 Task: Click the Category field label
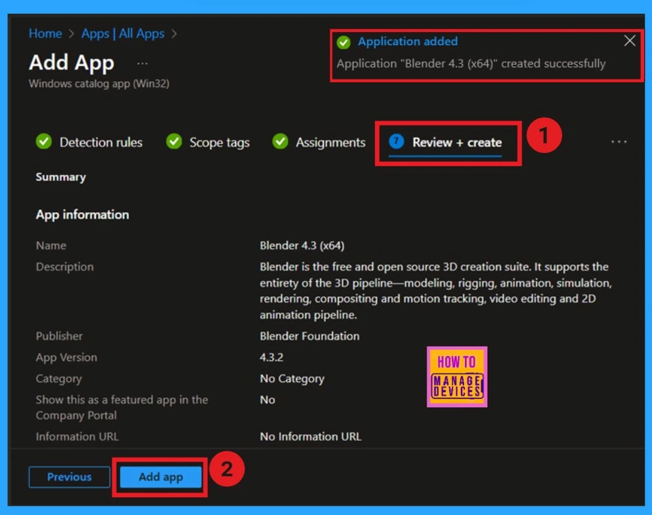pos(59,379)
